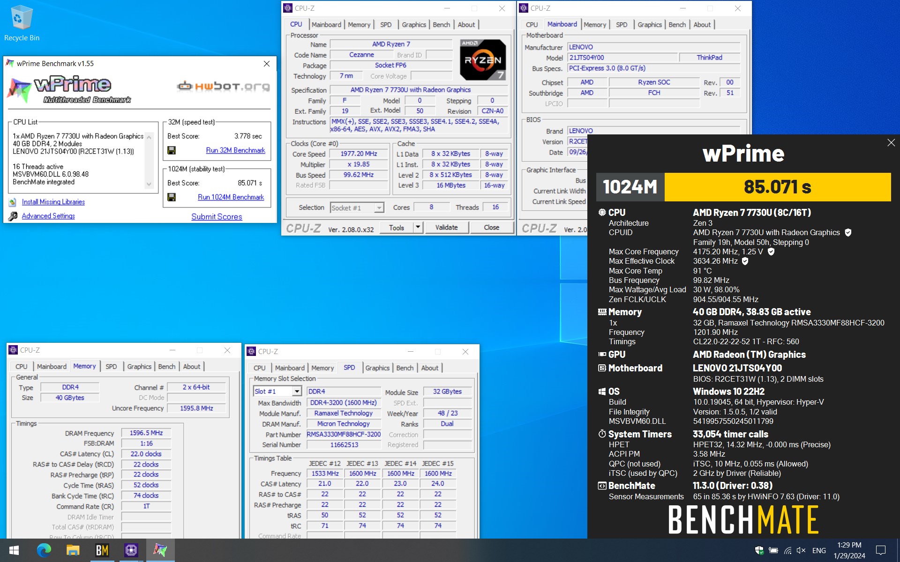Click the ENG language indicator
This screenshot has height=562, width=900.
(819, 550)
